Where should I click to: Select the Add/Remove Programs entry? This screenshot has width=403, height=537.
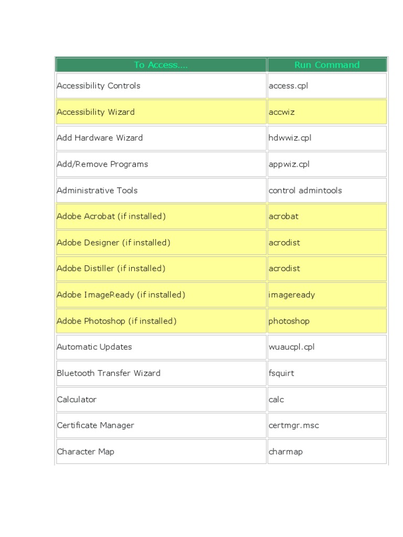tap(102, 164)
